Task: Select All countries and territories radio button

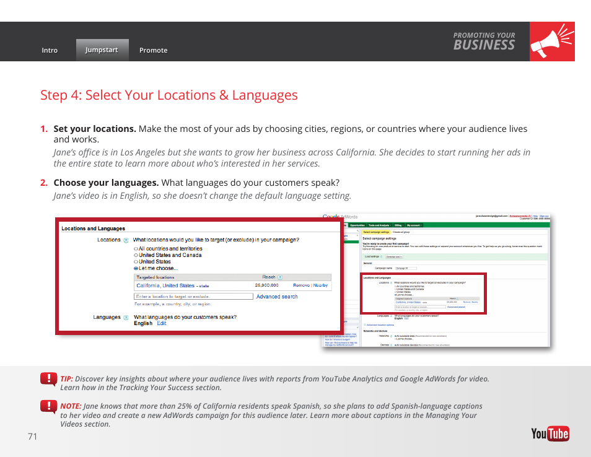Action: click(x=136, y=248)
